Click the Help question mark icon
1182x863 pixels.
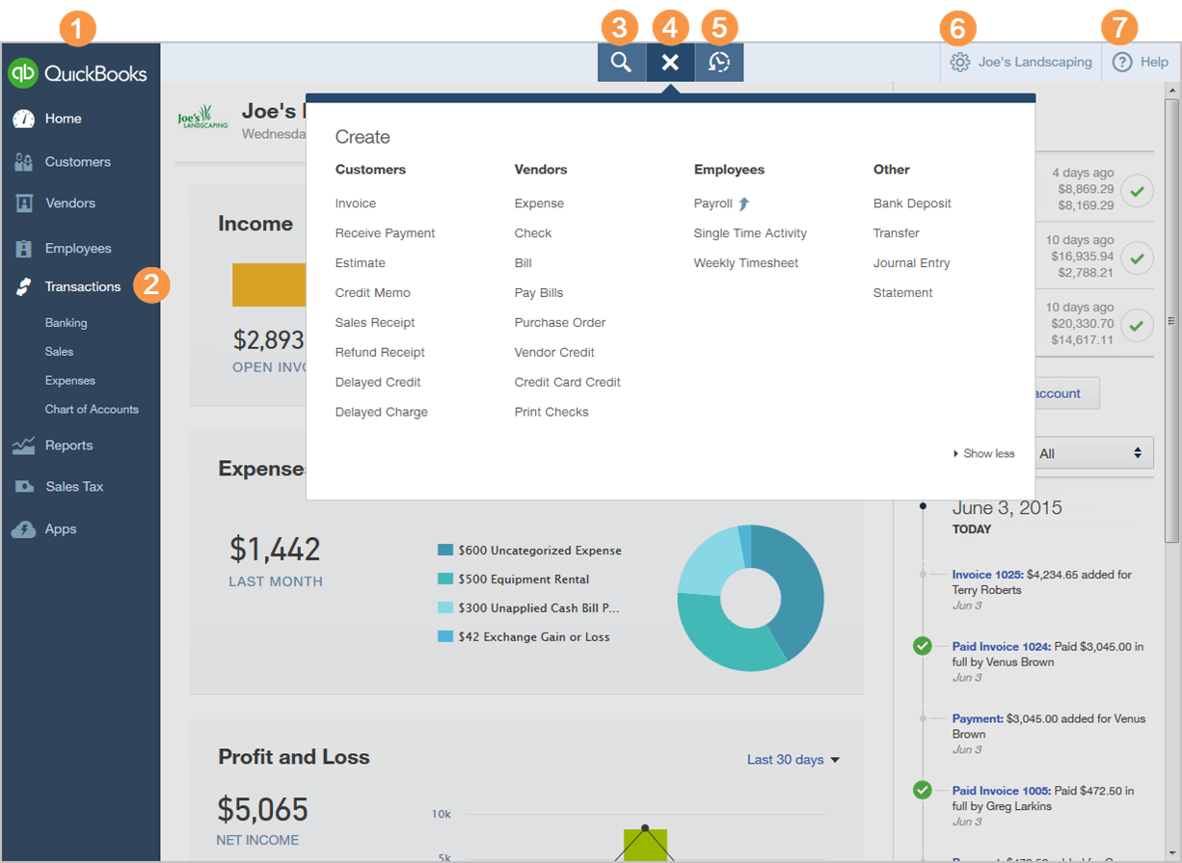[1122, 62]
